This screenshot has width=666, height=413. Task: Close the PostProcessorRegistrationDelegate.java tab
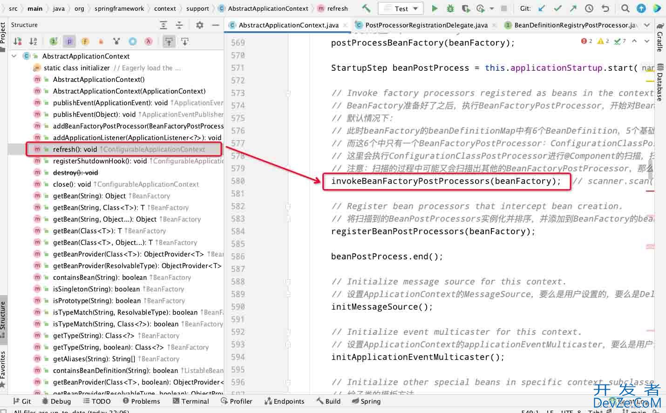[x=494, y=25]
